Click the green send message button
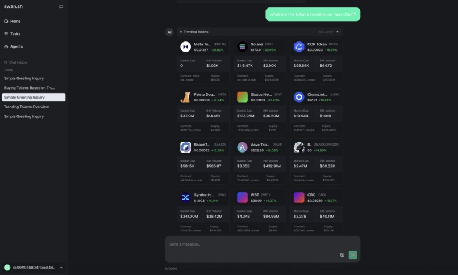The height and width of the screenshot is (275, 458). pos(353,255)
